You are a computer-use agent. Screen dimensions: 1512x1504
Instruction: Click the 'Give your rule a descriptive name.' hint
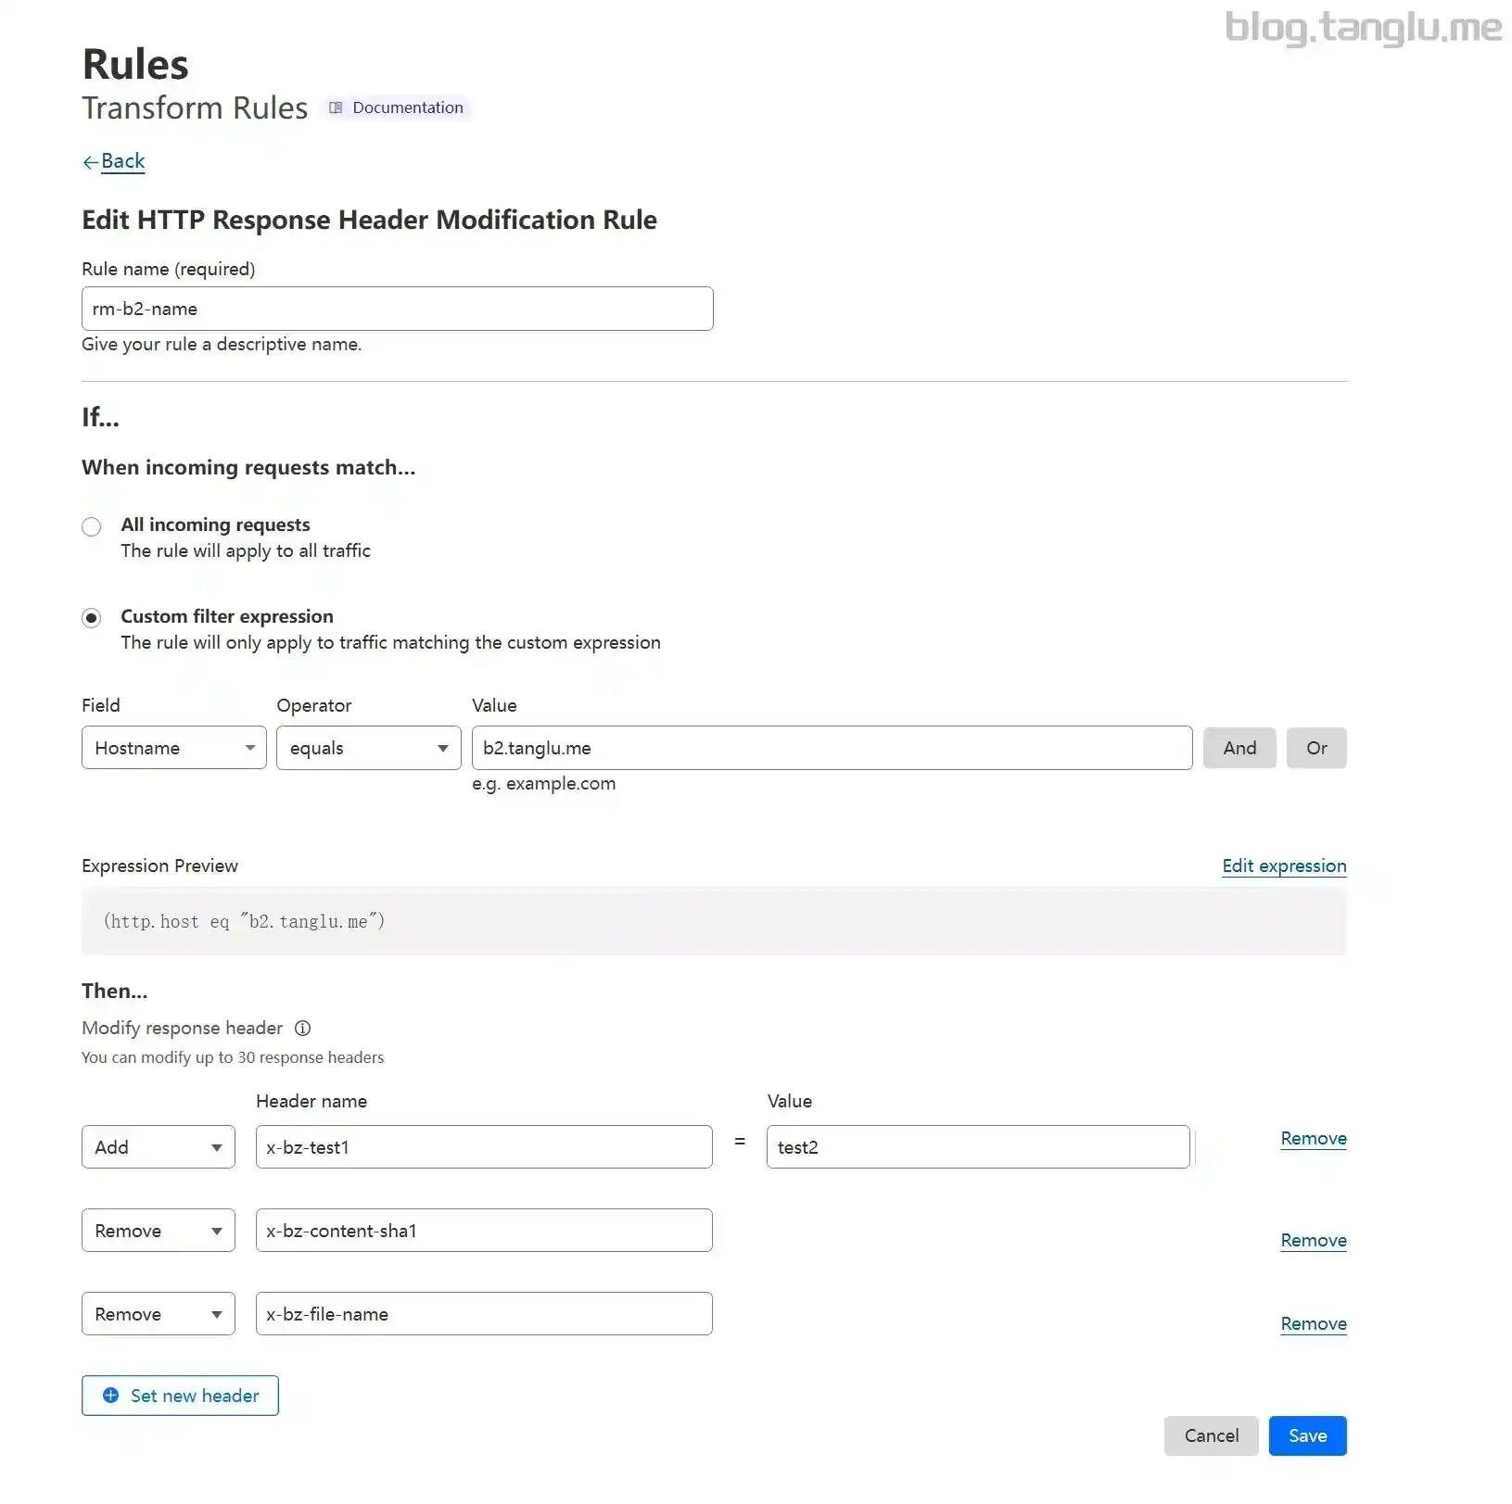(222, 344)
